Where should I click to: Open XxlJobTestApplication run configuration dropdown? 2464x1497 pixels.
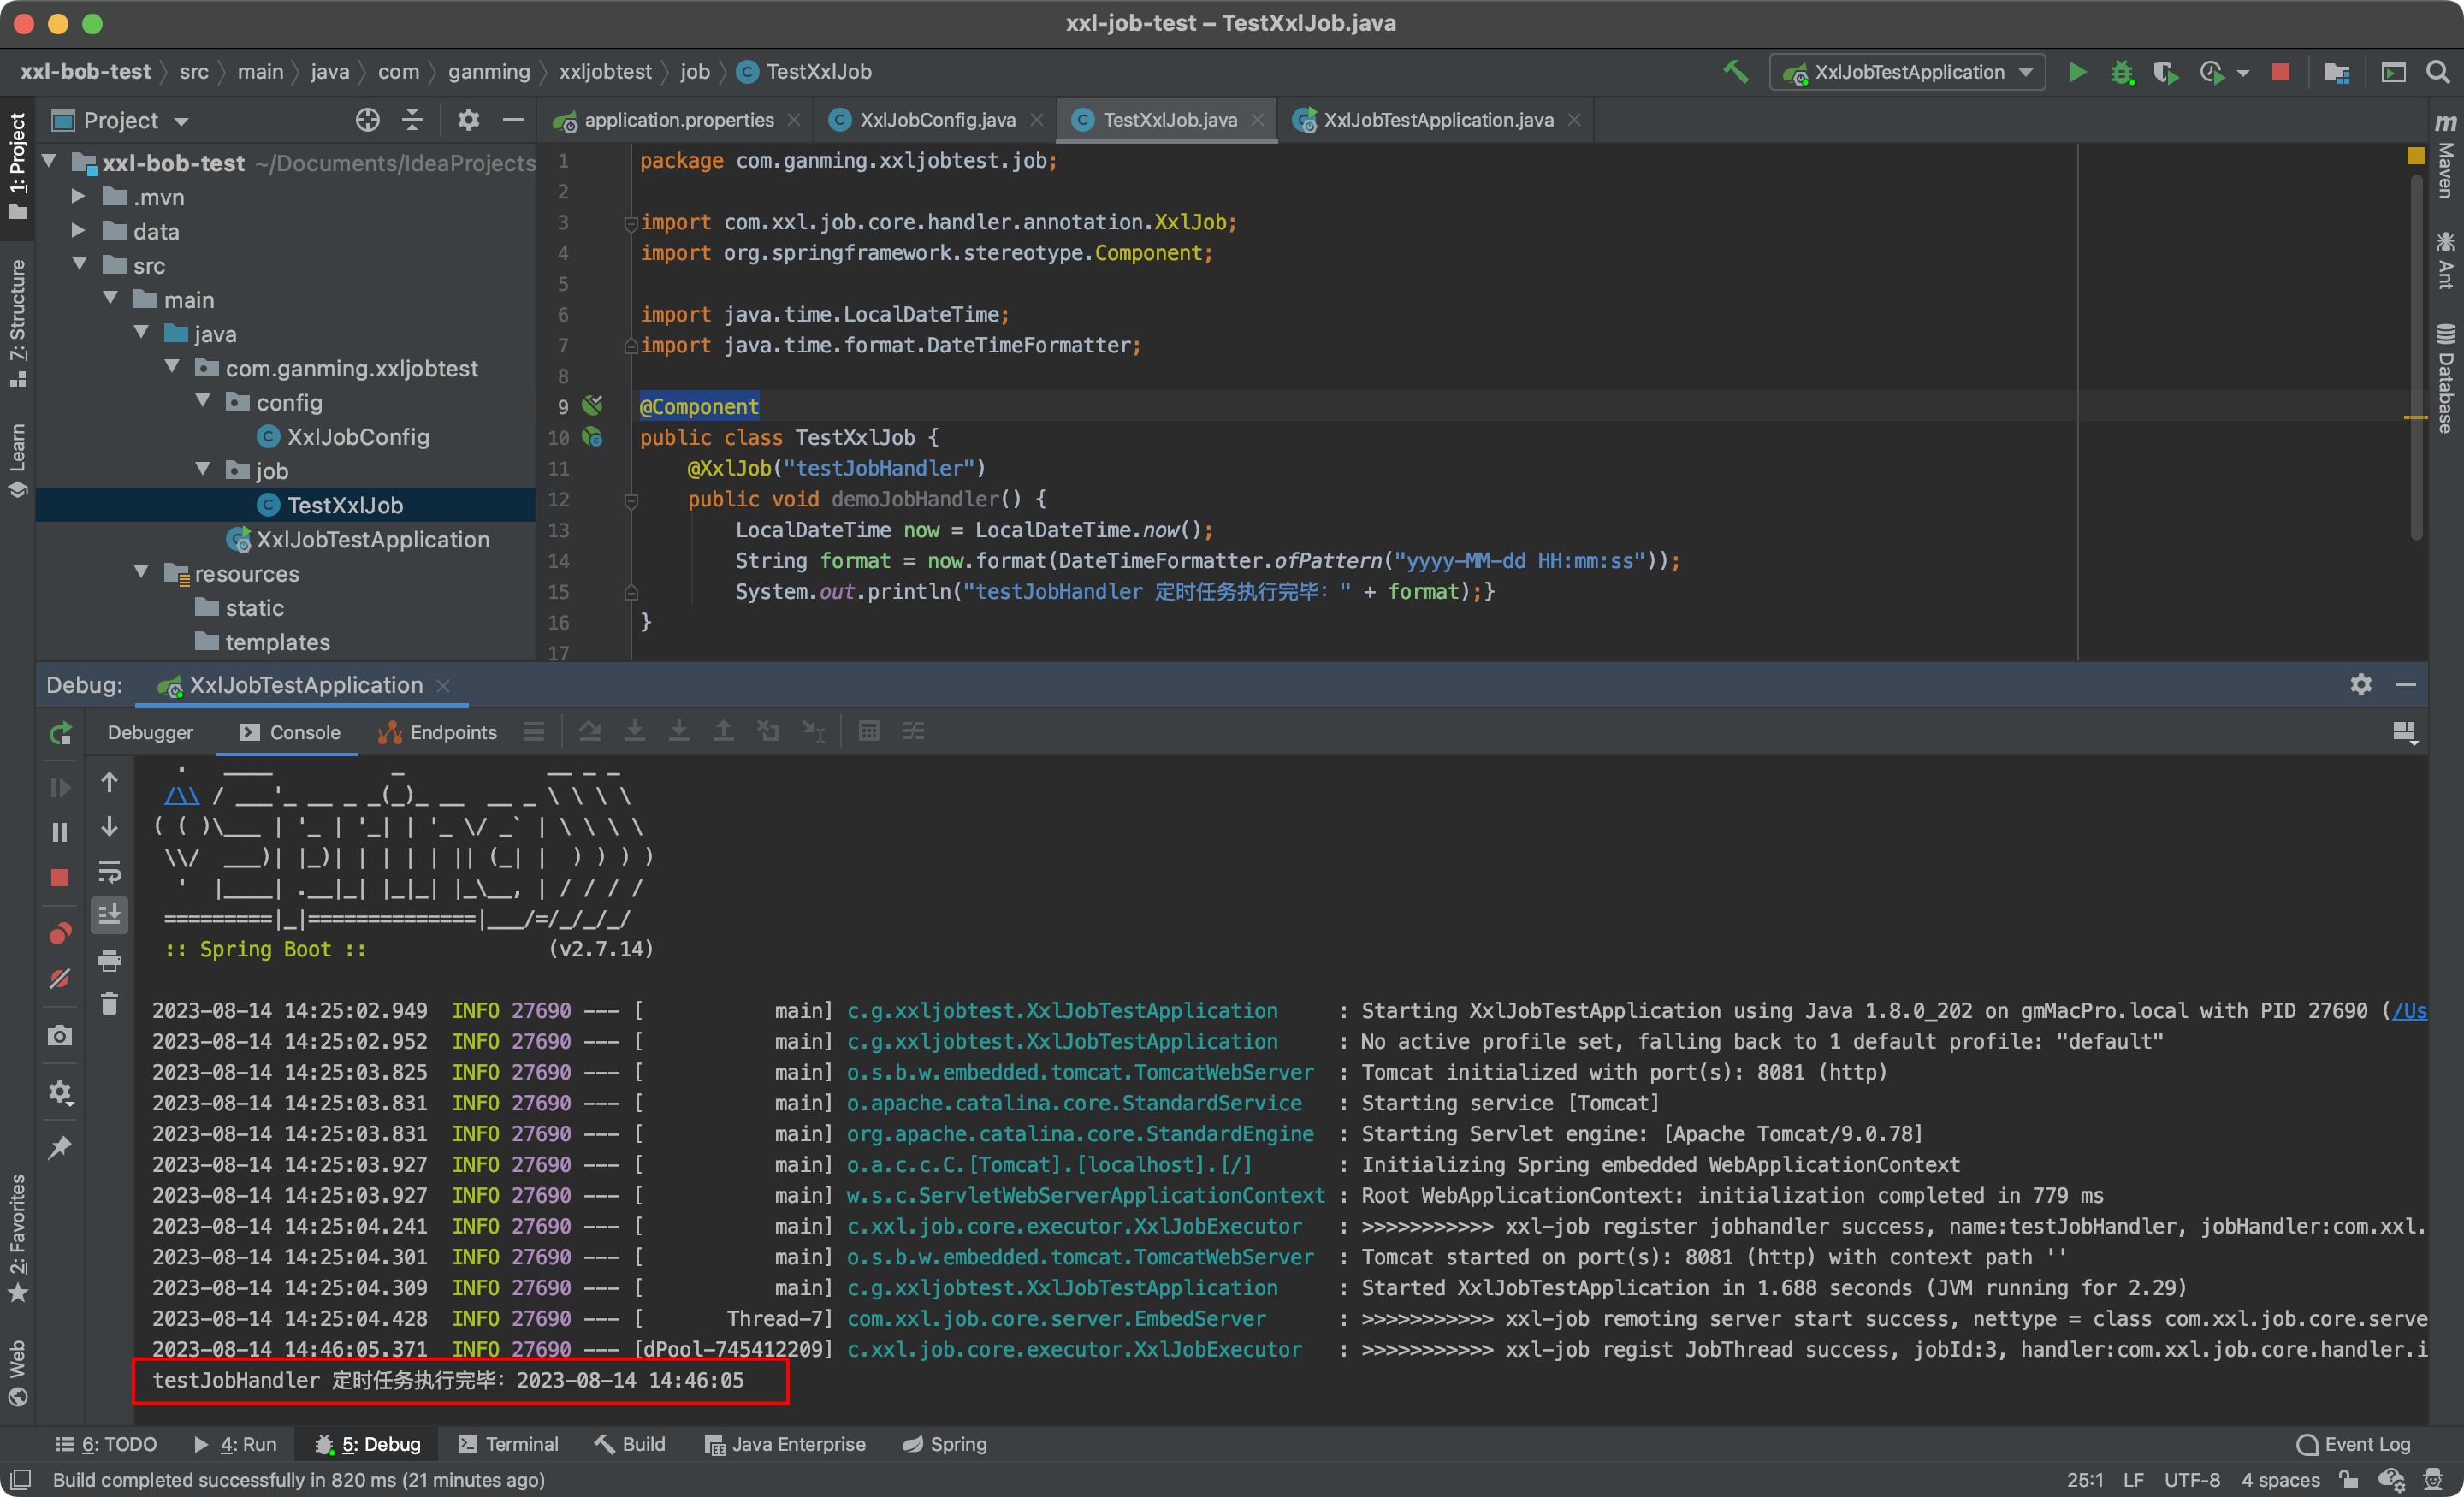point(1908,72)
